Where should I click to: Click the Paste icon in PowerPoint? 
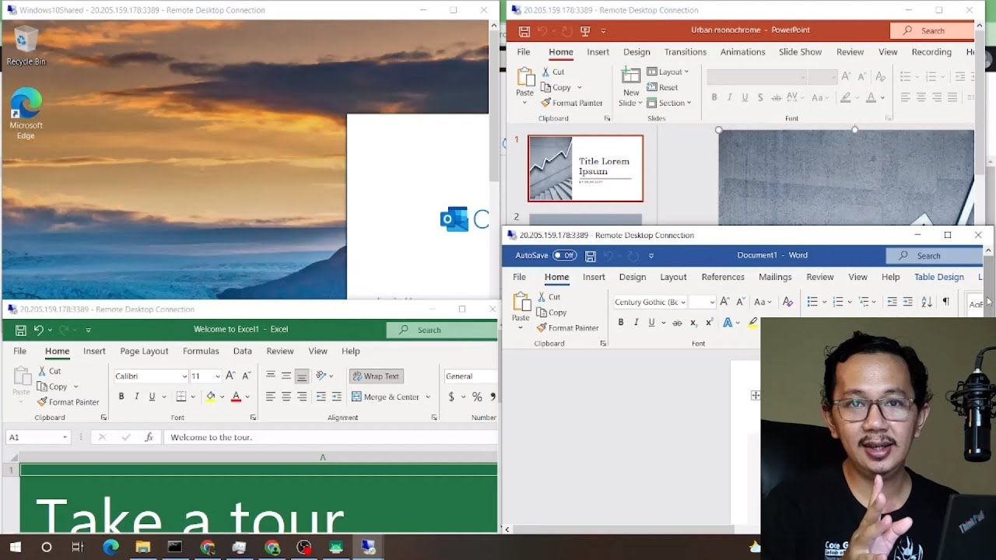coord(525,77)
